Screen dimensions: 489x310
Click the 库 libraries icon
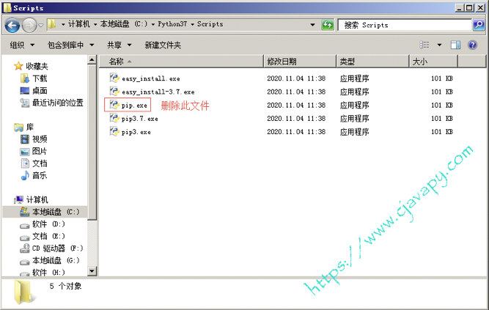click(x=18, y=127)
